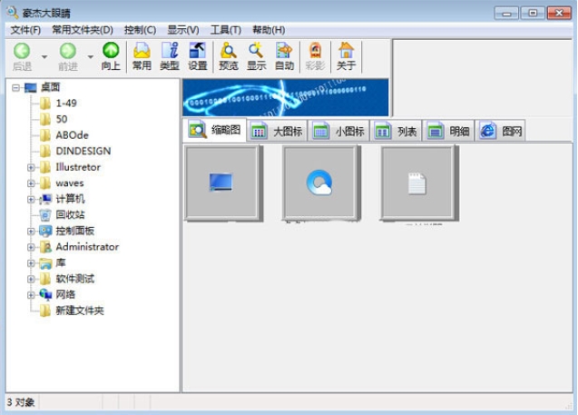The width and height of the screenshot is (578, 415).
Task: Collapse the 桌面 root tree node
Action: click(x=15, y=88)
